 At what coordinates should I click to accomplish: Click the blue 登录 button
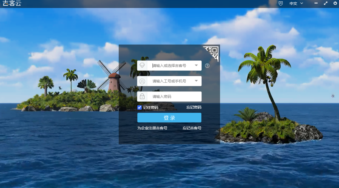(169, 118)
